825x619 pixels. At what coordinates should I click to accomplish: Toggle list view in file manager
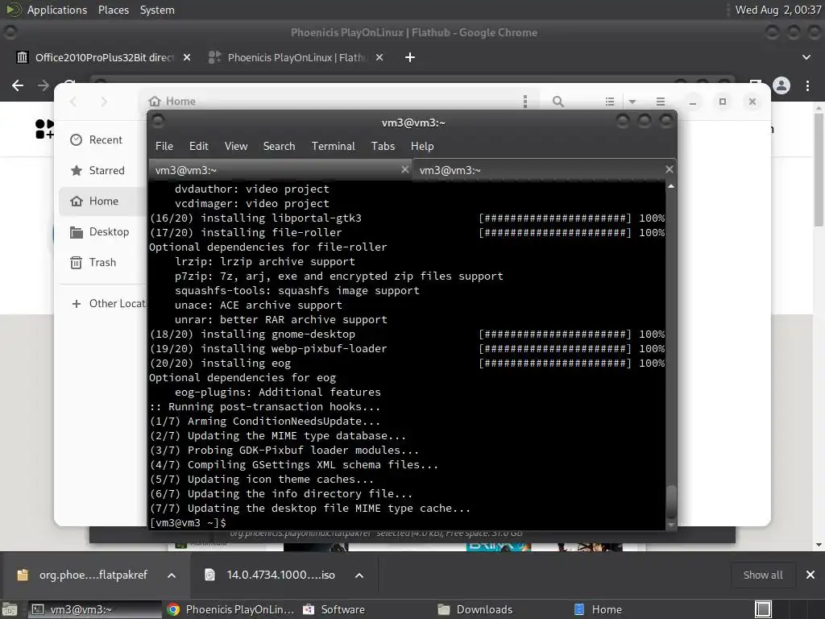click(x=610, y=102)
